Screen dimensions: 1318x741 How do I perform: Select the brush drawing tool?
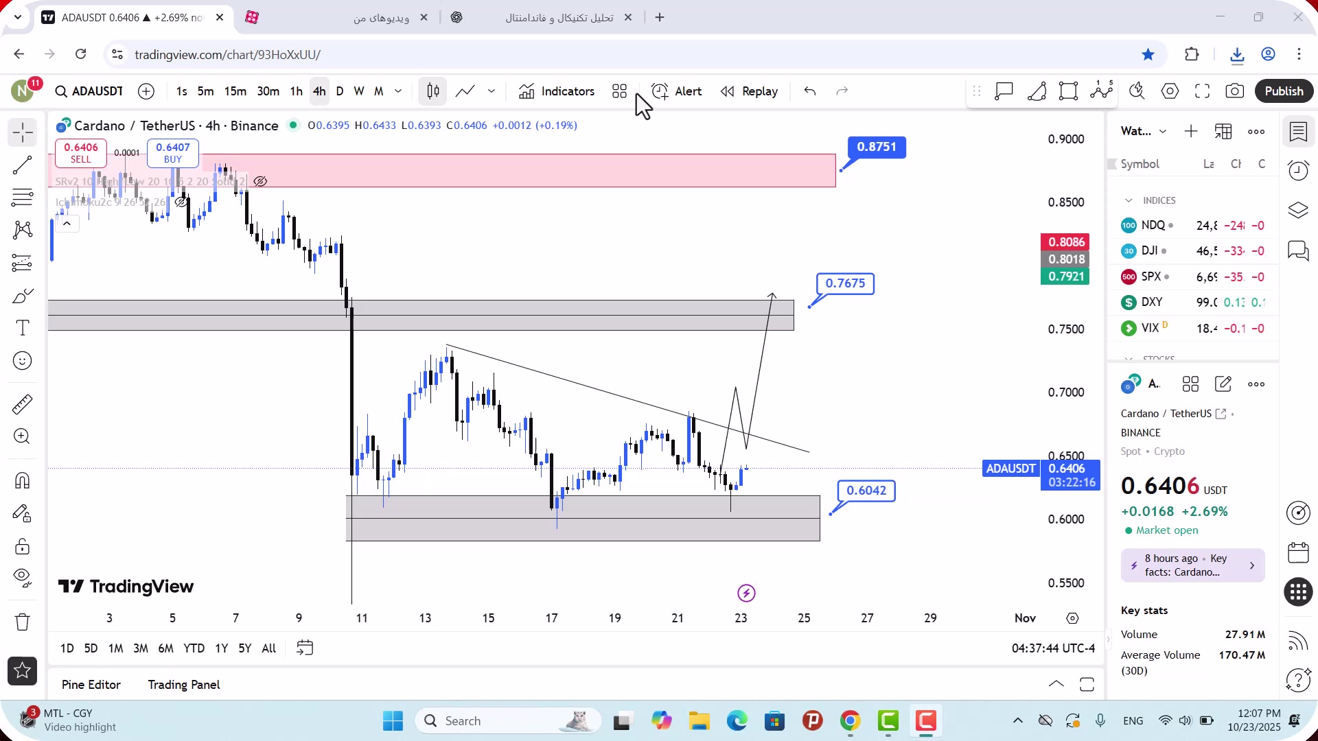pos(23,296)
